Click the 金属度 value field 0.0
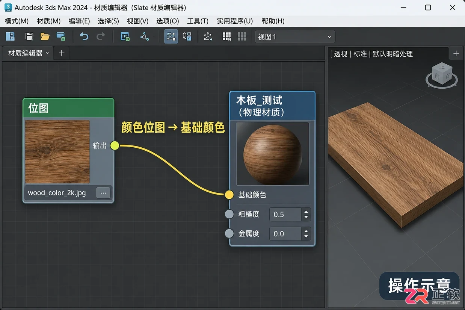The image size is (465, 310). point(286,234)
